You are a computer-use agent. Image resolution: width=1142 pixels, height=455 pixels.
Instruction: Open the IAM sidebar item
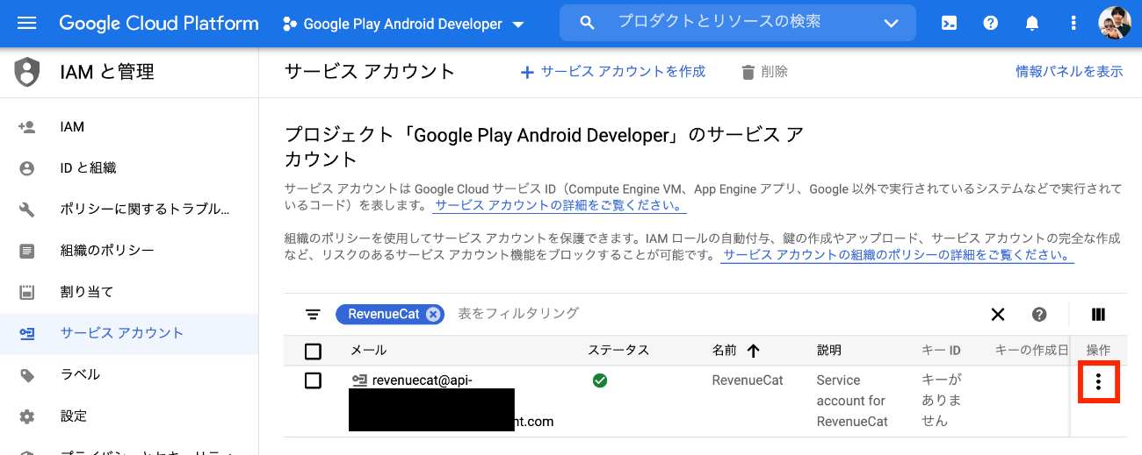point(129,127)
